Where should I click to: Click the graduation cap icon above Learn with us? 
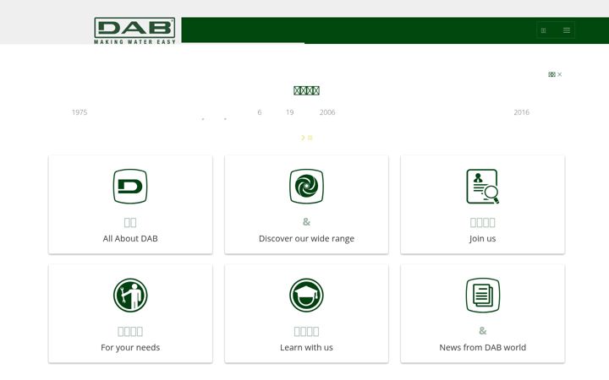(306, 295)
